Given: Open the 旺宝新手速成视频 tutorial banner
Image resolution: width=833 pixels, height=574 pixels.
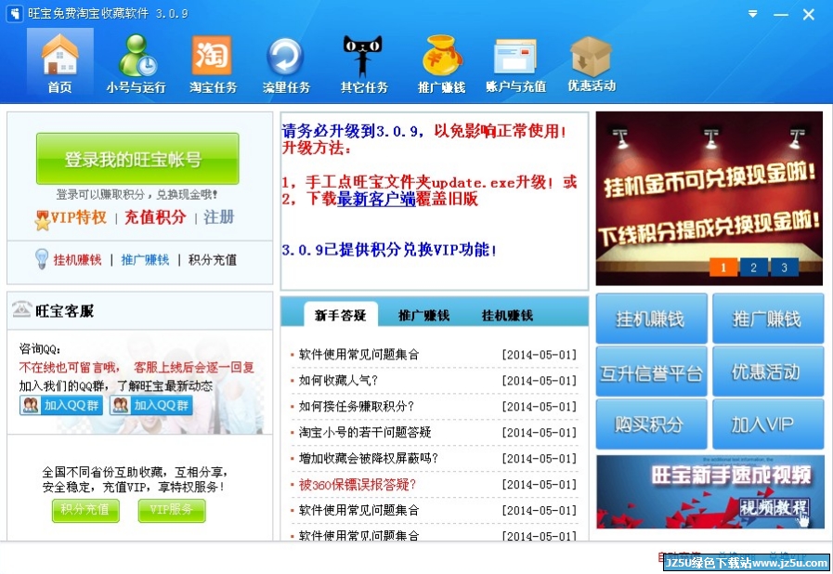Looking at the screenshot, I should click(709, 491).
